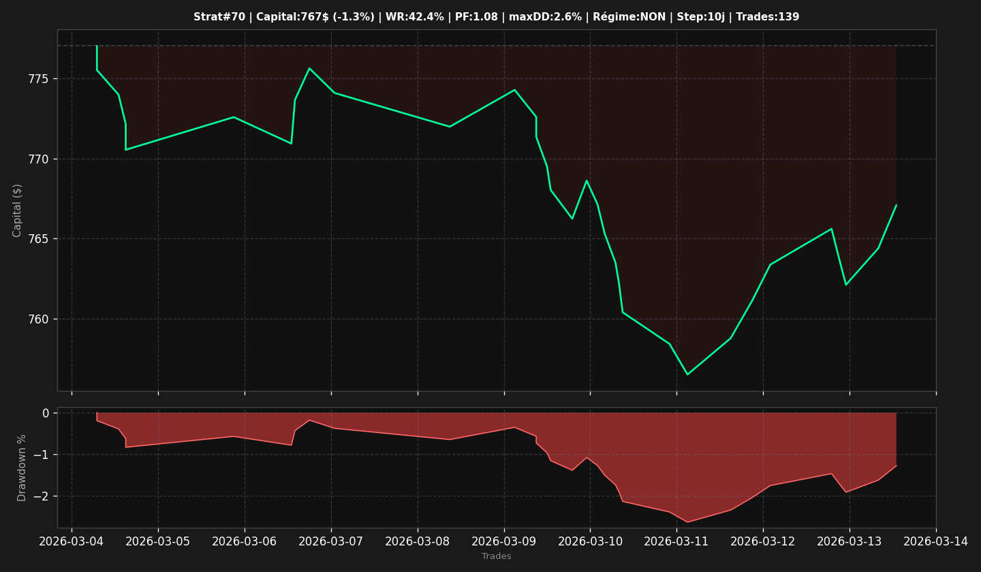Click the deepest trough of the red drawdown area
This screenshot has height=572, width=981.
pos(687,522)
